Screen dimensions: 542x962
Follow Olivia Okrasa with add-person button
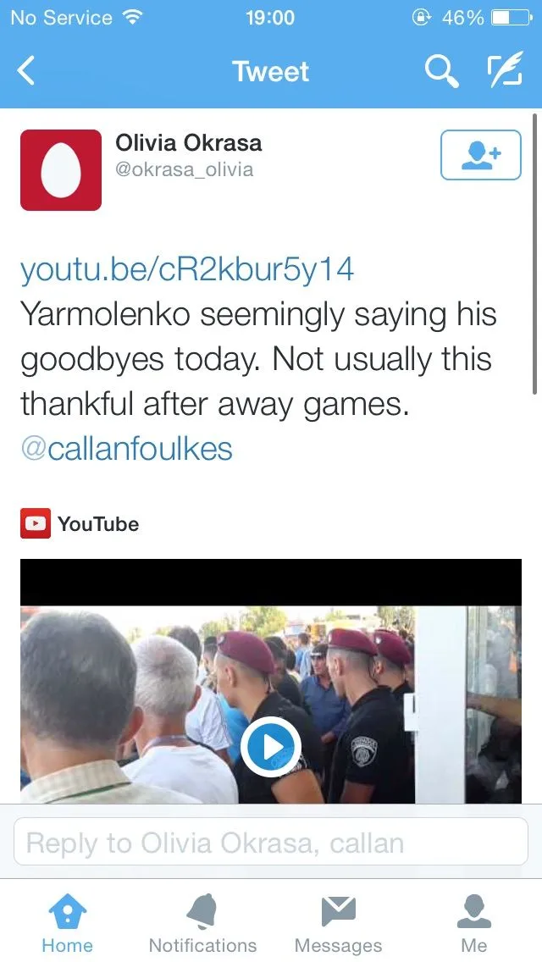(481, 155)
